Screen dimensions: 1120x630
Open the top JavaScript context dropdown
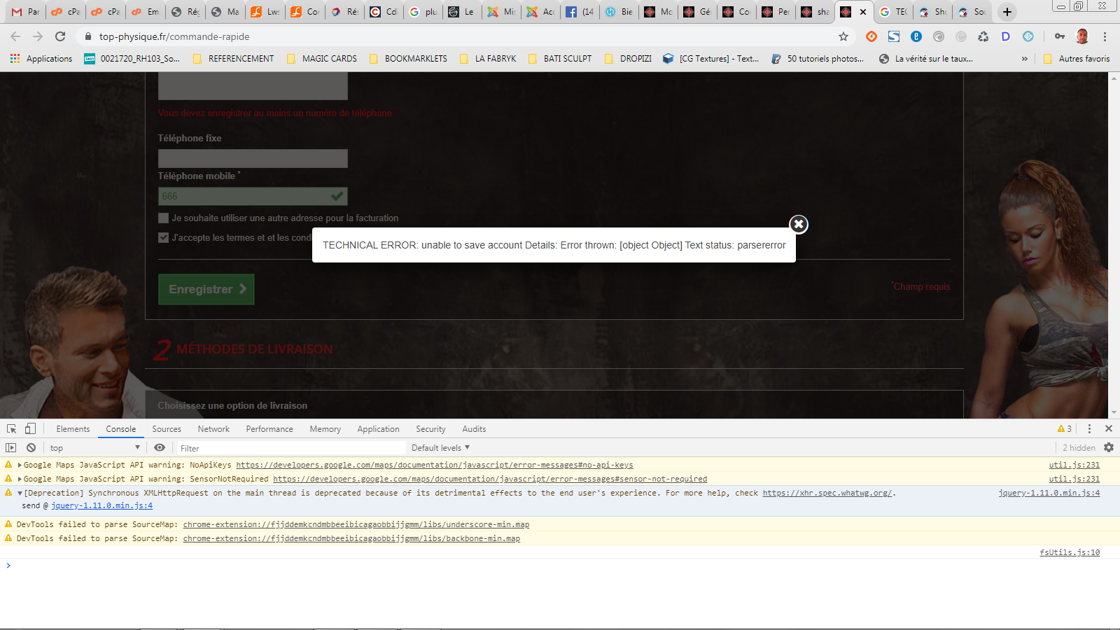(x=94, y=447)
